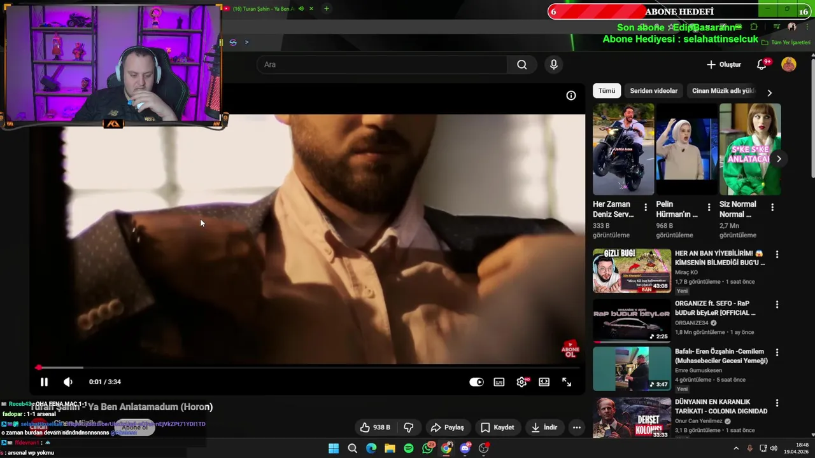The height and width of the screenshot is (458, 815).
Task: Open the player settings gear
Action: pyautogui.click(x=522, y=382)
